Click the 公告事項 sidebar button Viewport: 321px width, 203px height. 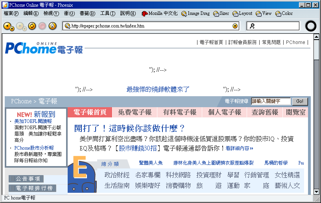pos(26,179)
